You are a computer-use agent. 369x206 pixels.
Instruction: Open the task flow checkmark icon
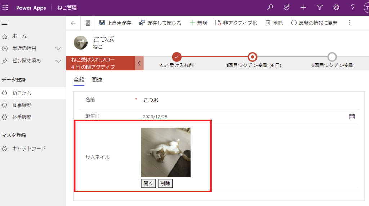286,7
